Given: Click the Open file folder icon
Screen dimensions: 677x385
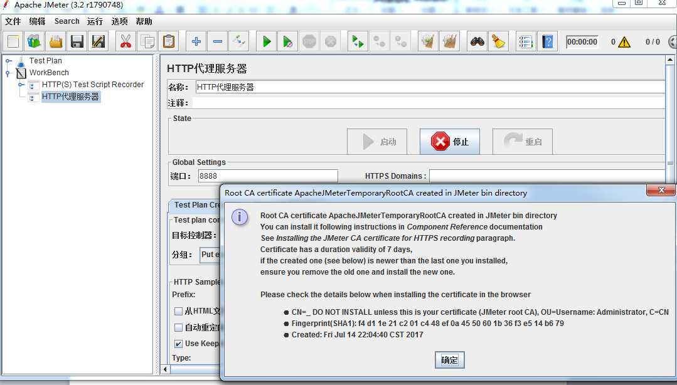Looking at the screenshot, I should pos(56,42).
